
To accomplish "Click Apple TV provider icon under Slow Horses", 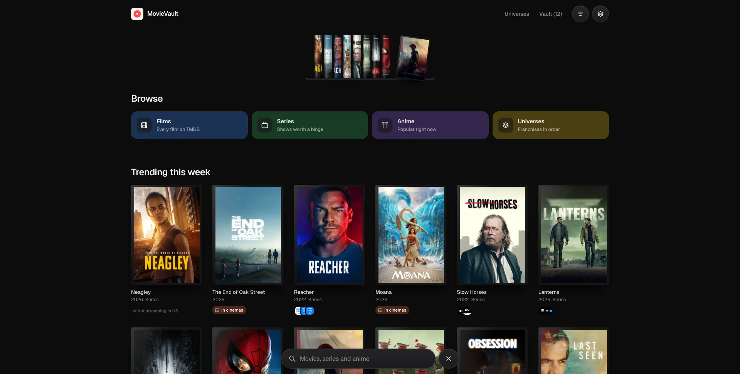I will click(x=467, y=310).
